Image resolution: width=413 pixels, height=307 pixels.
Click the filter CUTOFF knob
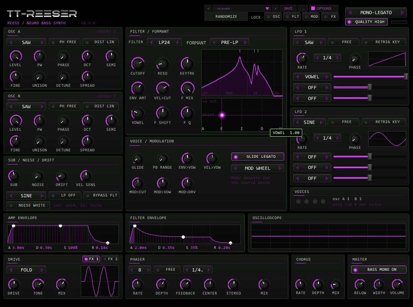coord(138,64)
